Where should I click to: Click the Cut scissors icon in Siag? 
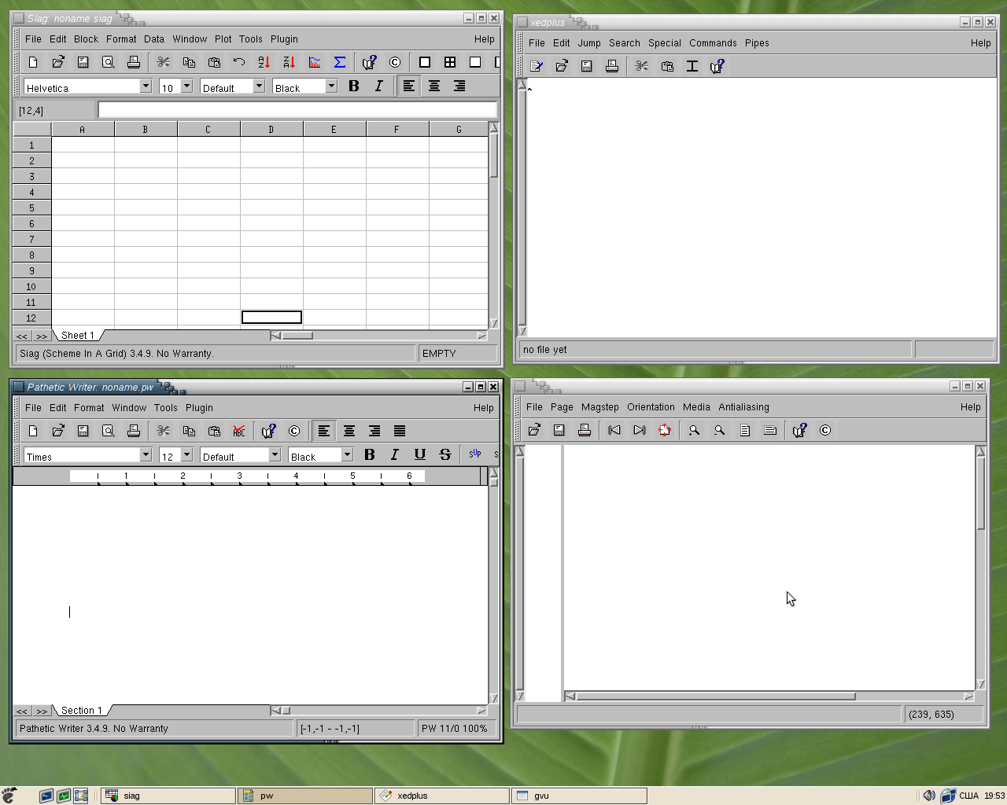coord(164,62)
